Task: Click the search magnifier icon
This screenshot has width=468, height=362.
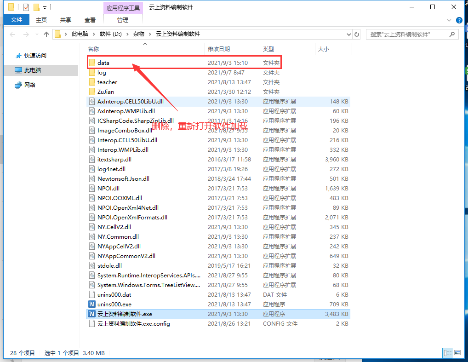Action: coord(452,34)
